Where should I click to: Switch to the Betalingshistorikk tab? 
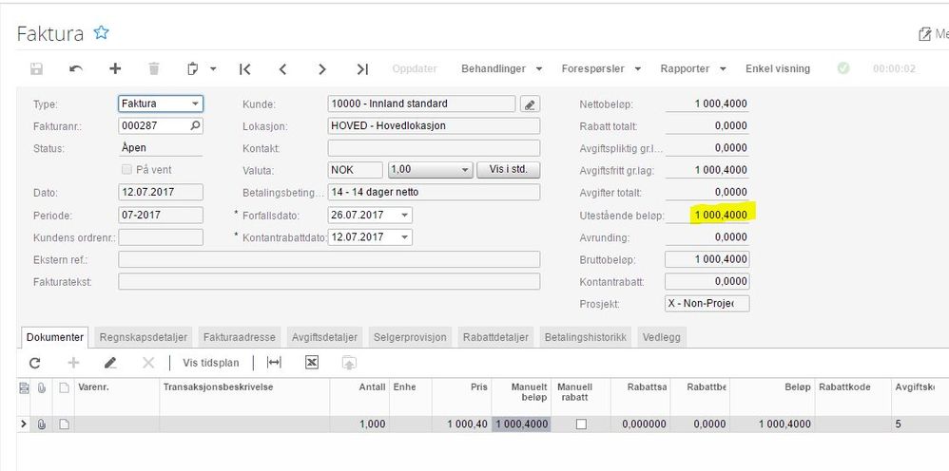click(x=585, y=337)
